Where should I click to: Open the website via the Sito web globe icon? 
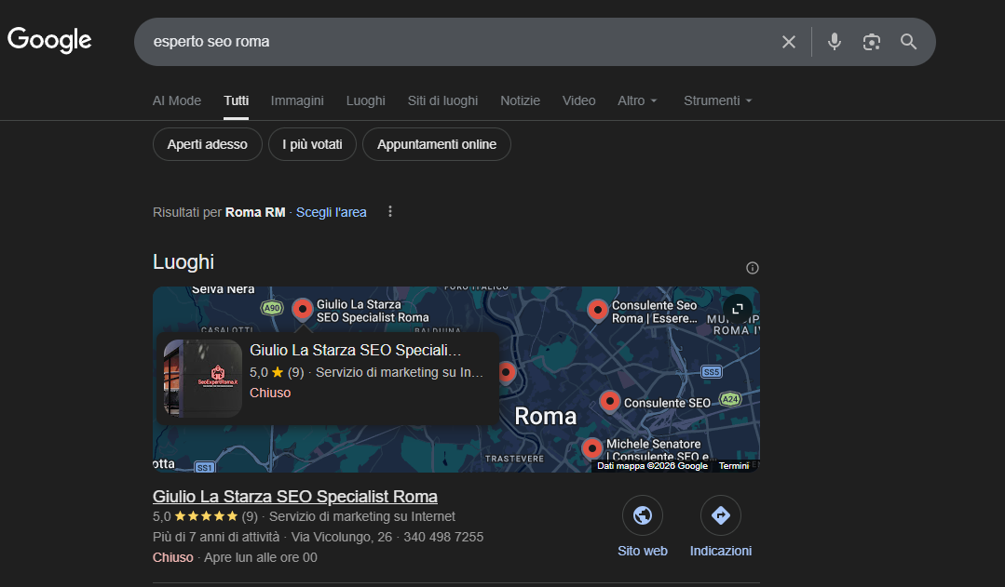(x=642, y=515)
